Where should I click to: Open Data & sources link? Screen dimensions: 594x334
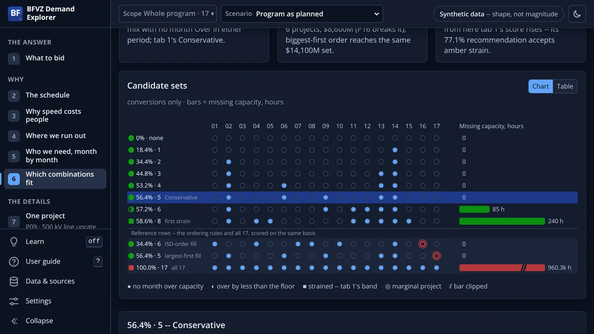[x=50, y=281]
